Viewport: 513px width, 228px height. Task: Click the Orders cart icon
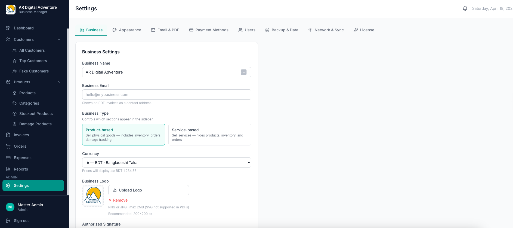pos(8,146)
